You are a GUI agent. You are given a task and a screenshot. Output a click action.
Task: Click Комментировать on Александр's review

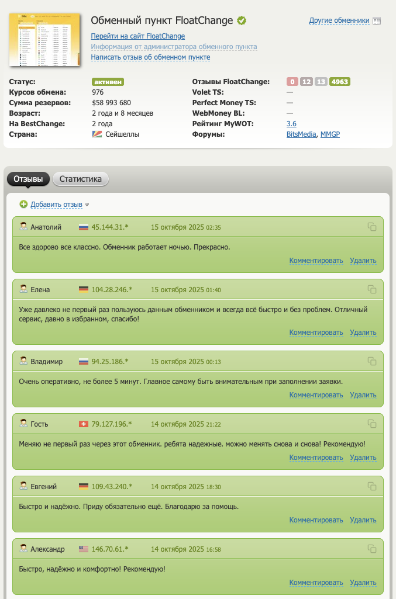point(316,583)
